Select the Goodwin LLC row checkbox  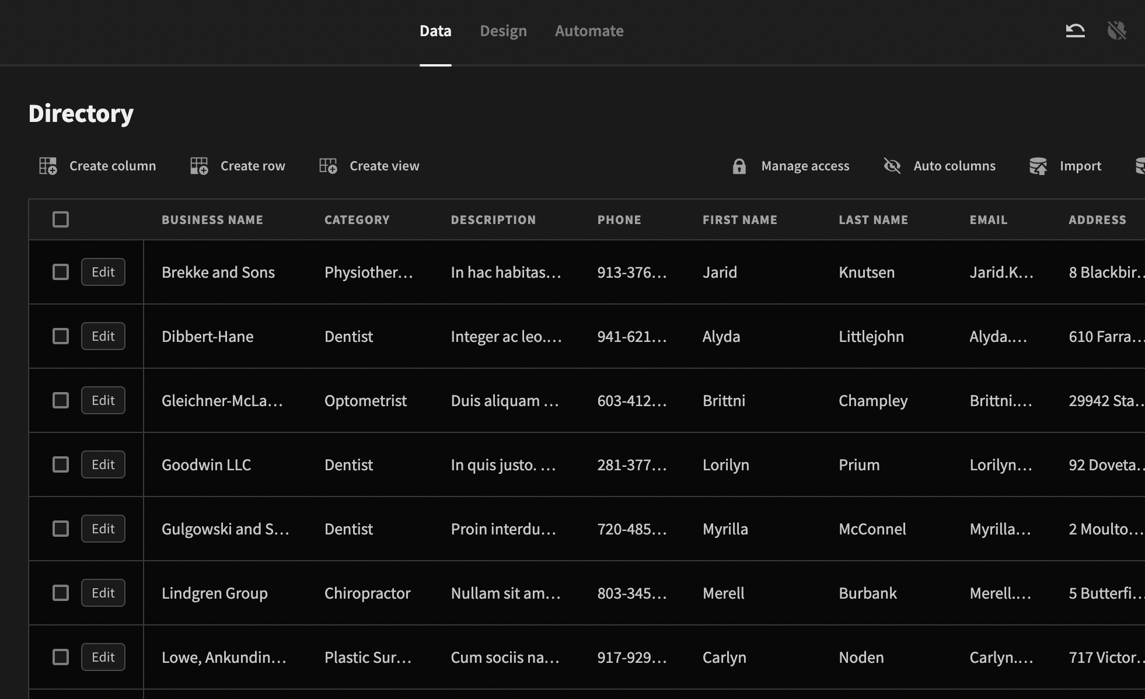pyautogui.click(x=61, y=464)
